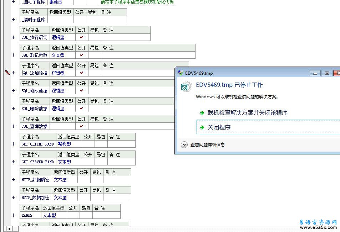Viewport: 340px width, 232px height.
Task: Select the SQL_查询数据 name cell
Action: click(35, 126)
